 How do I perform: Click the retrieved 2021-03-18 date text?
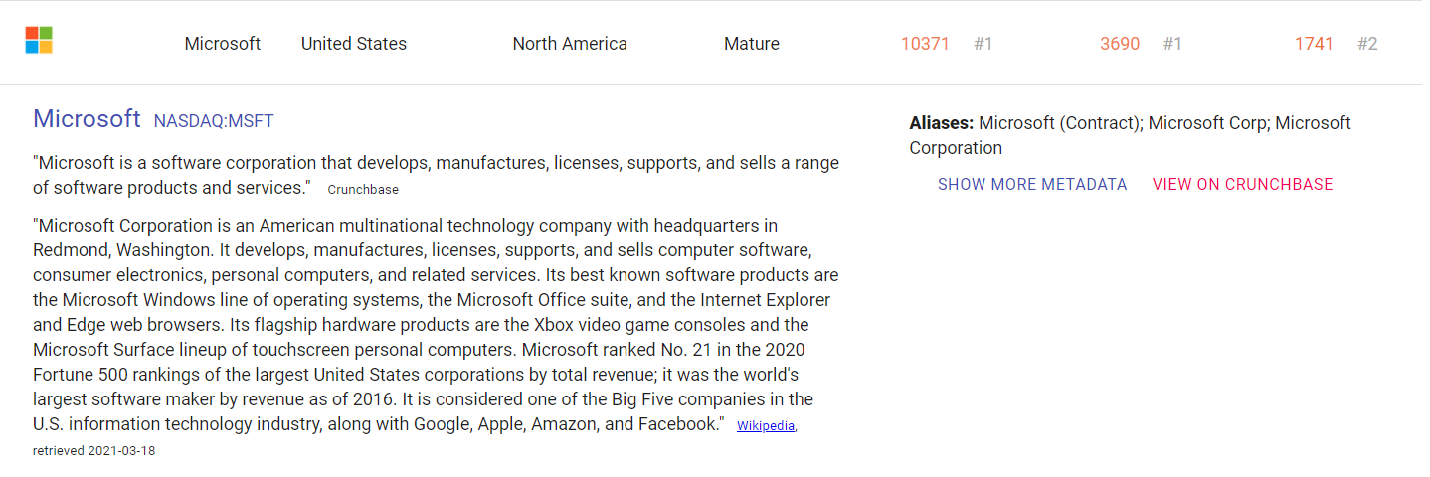pyautogui.click(x=93, y=451)
